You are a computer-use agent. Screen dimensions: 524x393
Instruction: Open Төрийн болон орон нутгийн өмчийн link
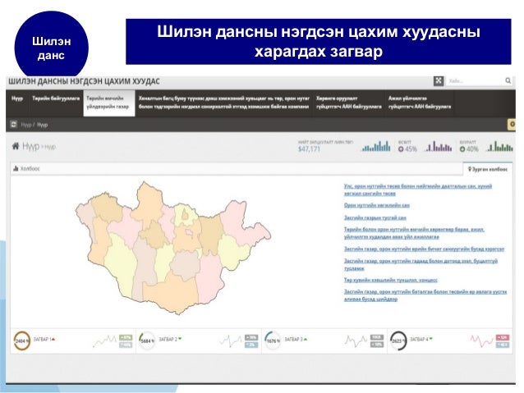(x=414, y=233)
